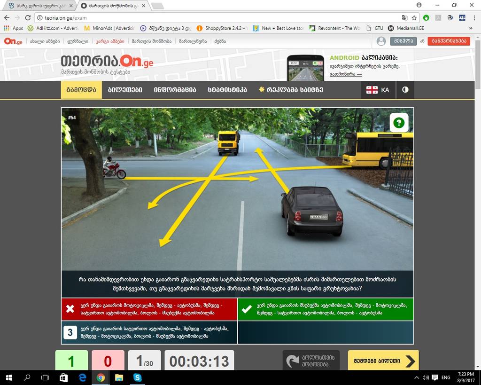
Task: Click the Android app download link
Action: pos(346,74)
